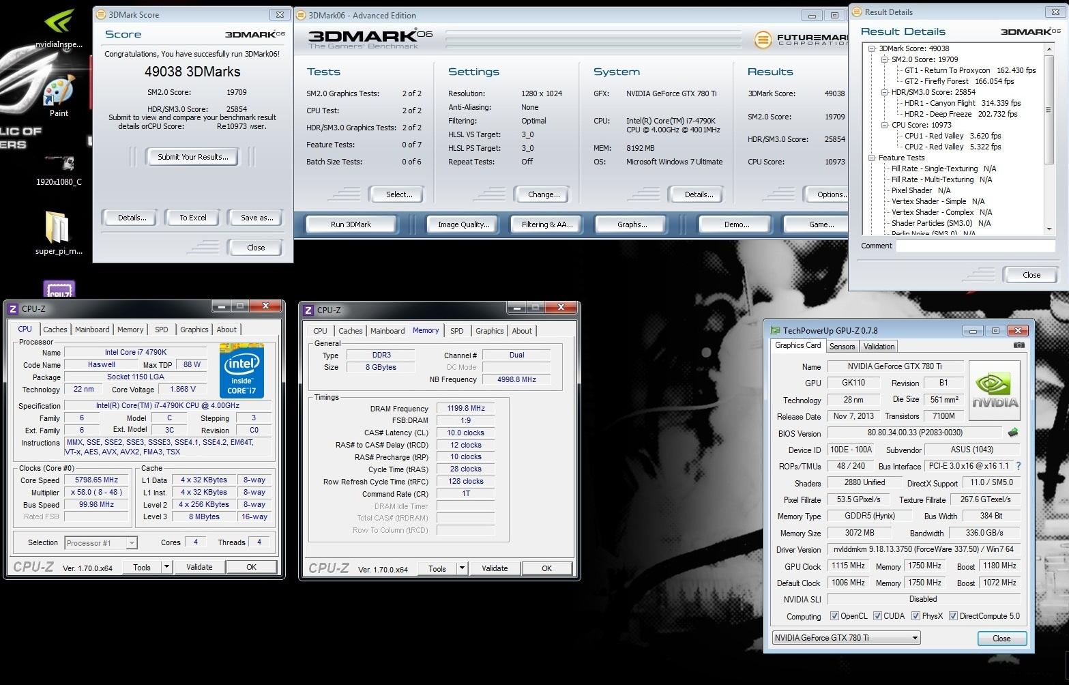This screenshot has height=685, width=1069.
Task: Click the 3DMark Score window title icon
Action: click(100, 14)
